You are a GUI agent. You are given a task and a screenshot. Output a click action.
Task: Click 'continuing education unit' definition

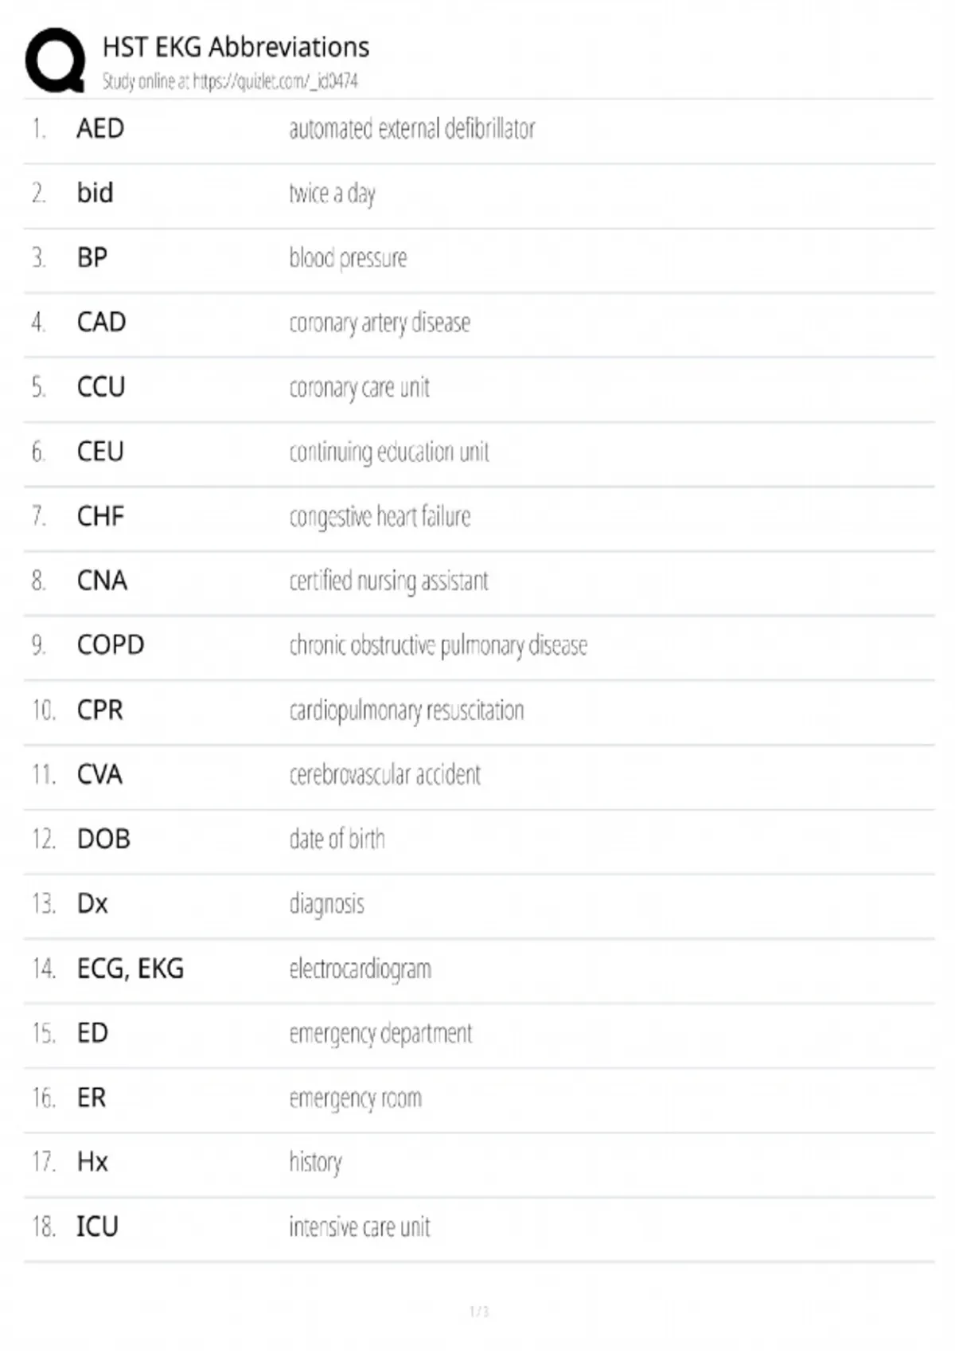[389, 452]
